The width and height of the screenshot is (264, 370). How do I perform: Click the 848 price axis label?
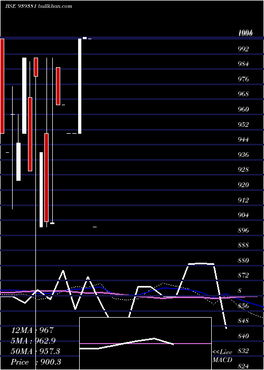click(243, 321)
